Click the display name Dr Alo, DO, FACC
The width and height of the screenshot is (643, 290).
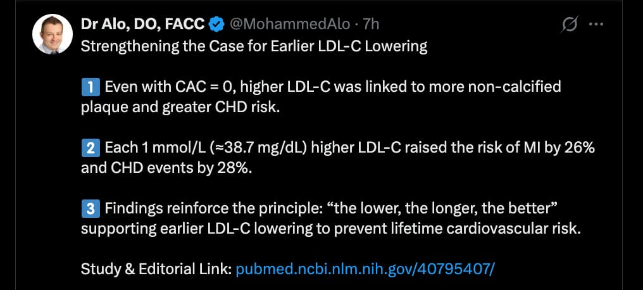(142, 24)
